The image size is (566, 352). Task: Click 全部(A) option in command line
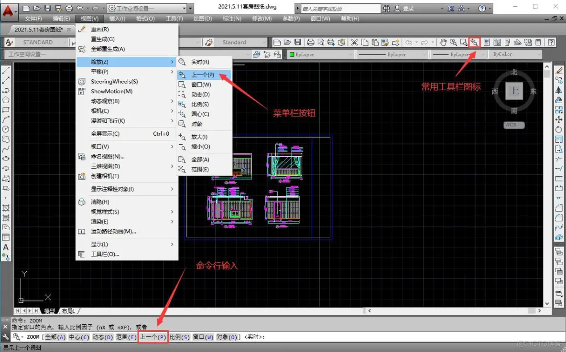[55, 337]
